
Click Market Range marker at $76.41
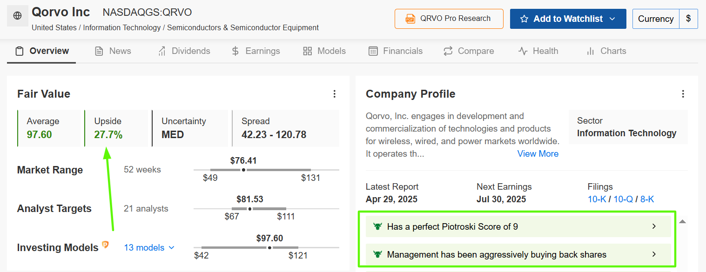pos(243,170)
